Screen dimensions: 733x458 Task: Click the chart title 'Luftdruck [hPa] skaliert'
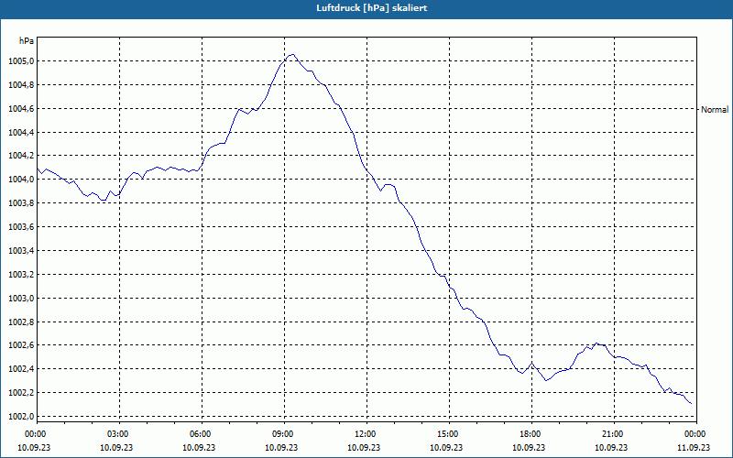click(x=372, y=8)
